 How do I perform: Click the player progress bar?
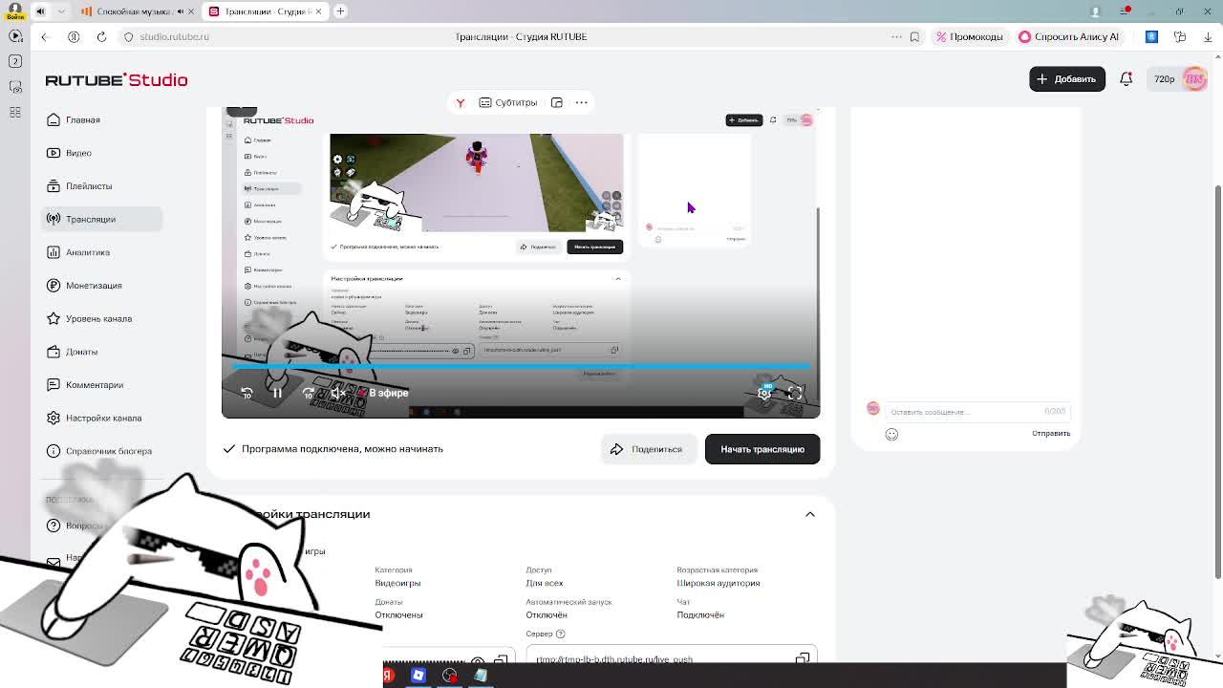point(521,366)
